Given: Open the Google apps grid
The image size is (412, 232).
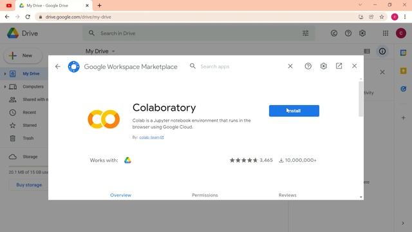Looking at the screenshot, I should pyautogui.click(x=386, y=33).
